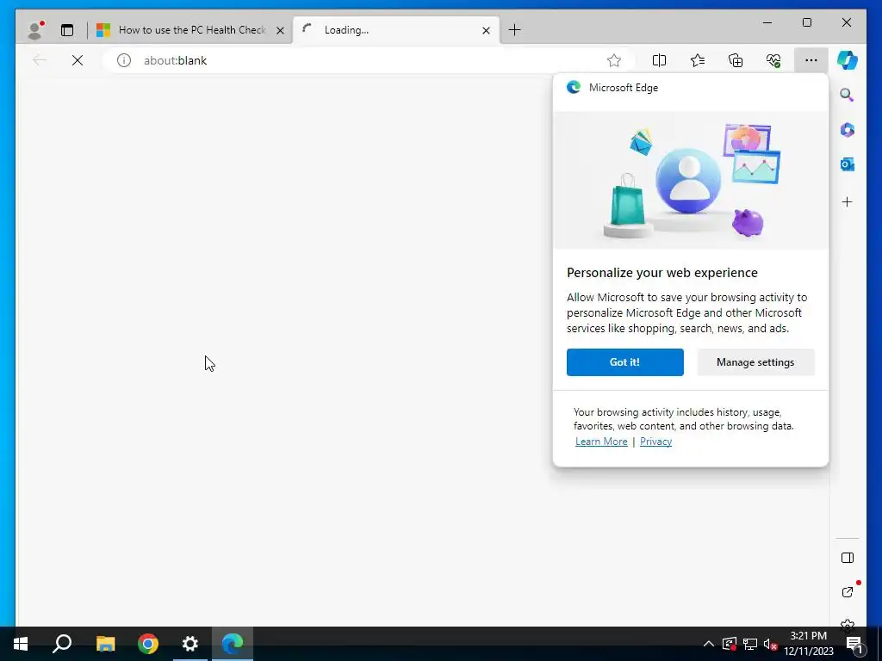The height and width of the screenshot is (661, 882).
Task: Open sidebar Search icon
Action: [x=848, y=95]
